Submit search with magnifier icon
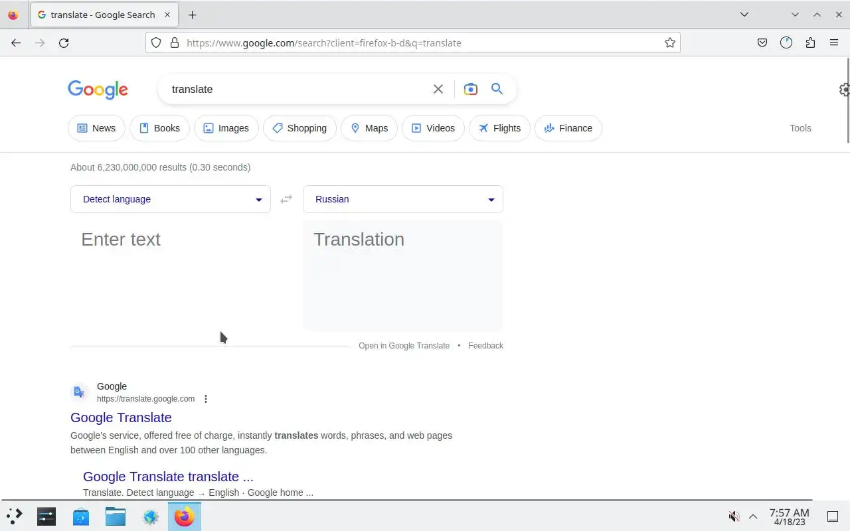This screenshot has width=850, height=531. click(497, 89)
